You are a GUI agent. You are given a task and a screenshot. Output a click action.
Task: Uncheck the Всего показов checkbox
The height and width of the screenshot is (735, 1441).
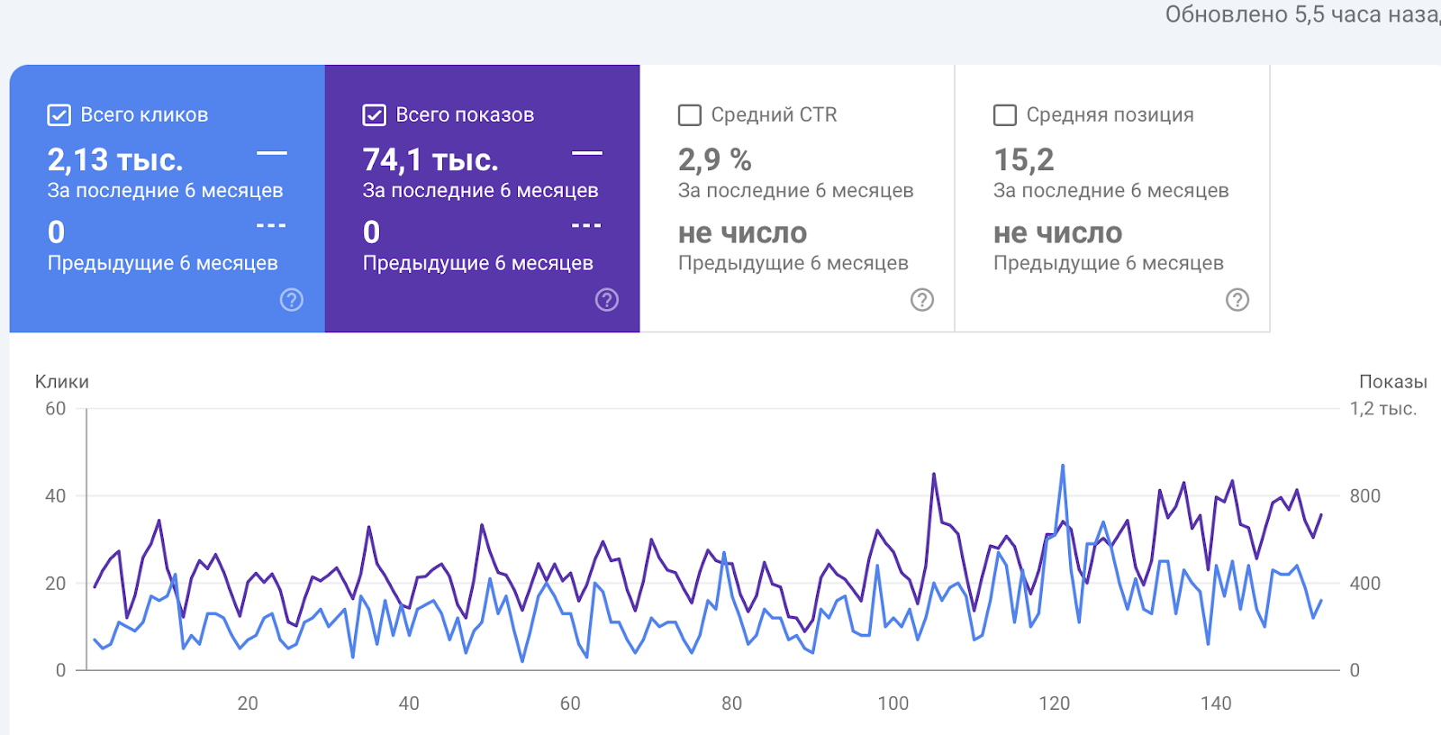374,115
